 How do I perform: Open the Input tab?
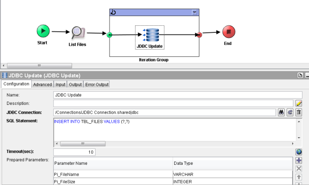60,84
